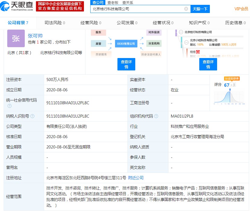Select the 查老板 search tab
250x211 pixels.
(x=113, y=2)
